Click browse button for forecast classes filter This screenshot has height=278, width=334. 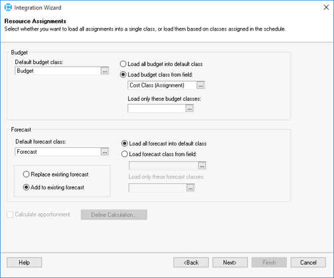(x=191, y=188)
